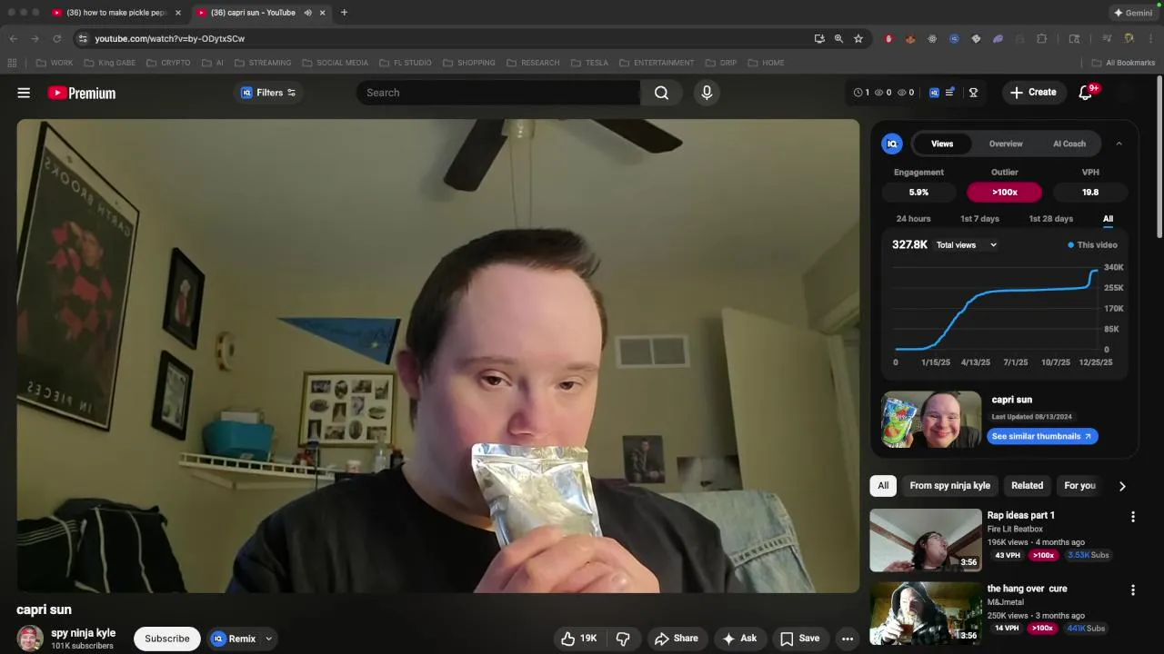The image size is (1164, 654).
Task: Click the vidIQ panel logo icon
Action: [892, 144]
